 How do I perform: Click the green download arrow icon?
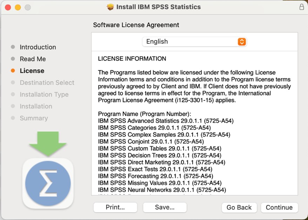click(x=48, y=143)
